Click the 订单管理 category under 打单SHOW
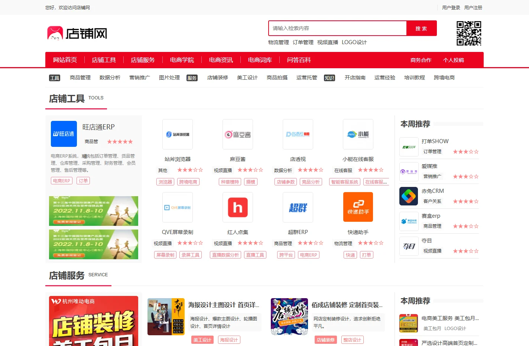The height and width of the screenshot is (346, 529). point(432,151)
